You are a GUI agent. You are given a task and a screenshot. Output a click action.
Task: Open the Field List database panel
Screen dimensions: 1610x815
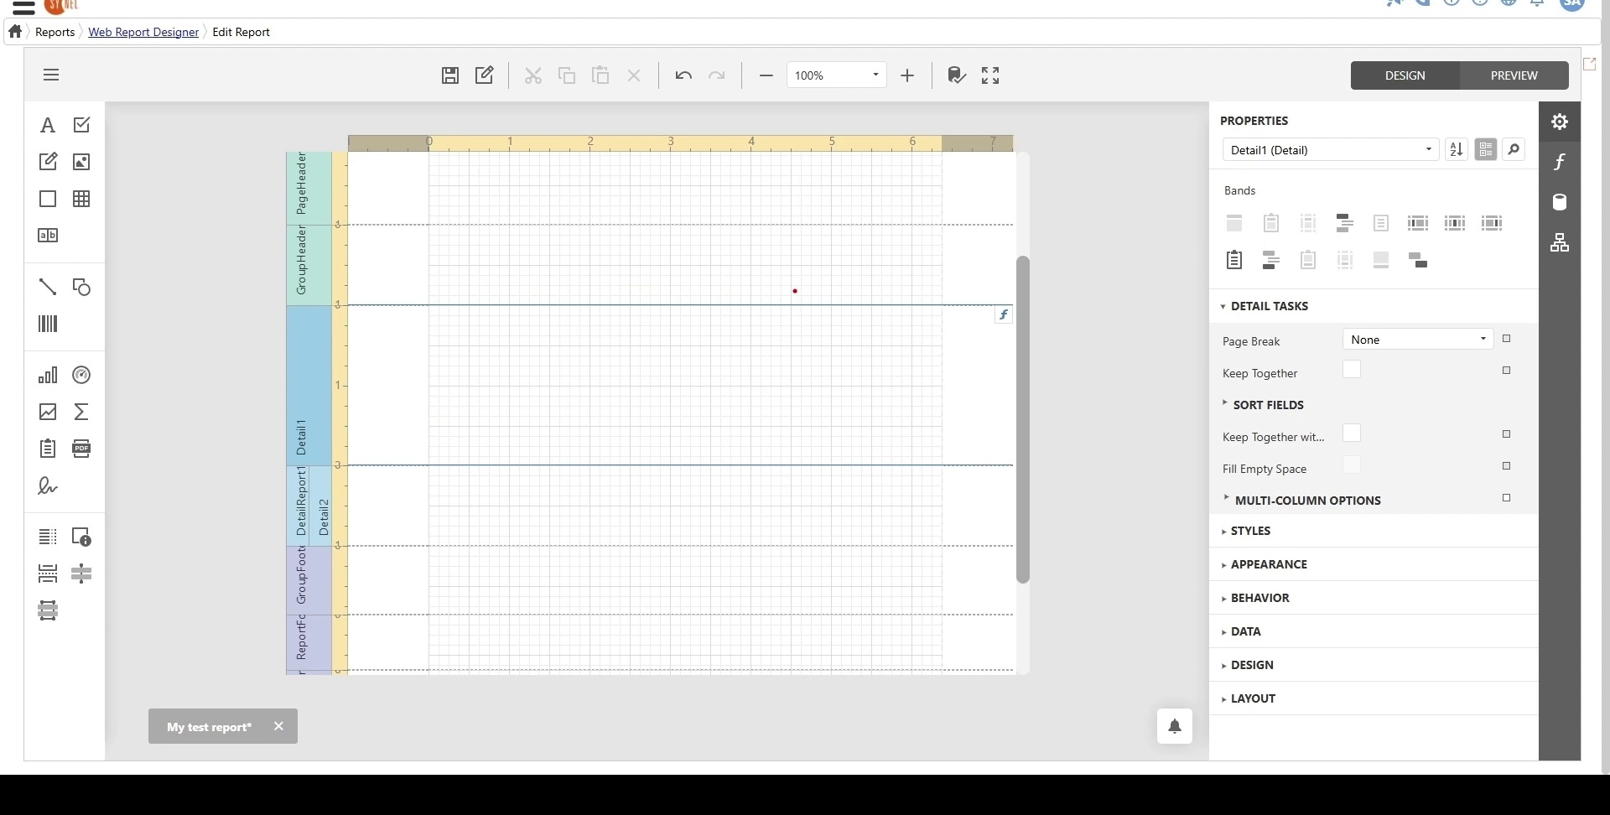[1560, 202]
